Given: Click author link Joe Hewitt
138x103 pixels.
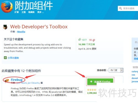Looking at the screenshot, I should pyautogui.click(x=22, y=83).
